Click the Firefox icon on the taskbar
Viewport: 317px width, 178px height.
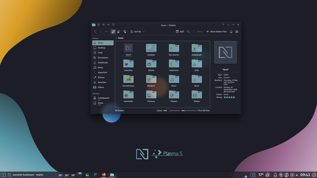pos(104,175)
